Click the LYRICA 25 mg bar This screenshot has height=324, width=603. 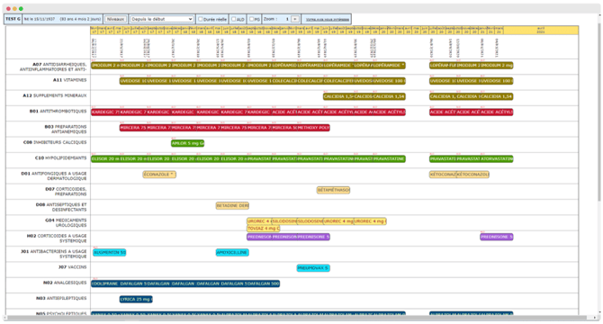[136, 299]
